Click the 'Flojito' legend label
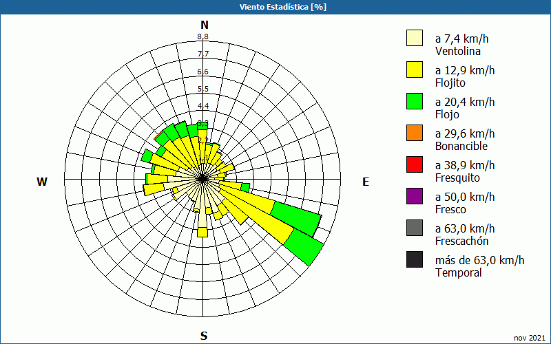Viewport: 551px width, 344px height. point(450,83)
